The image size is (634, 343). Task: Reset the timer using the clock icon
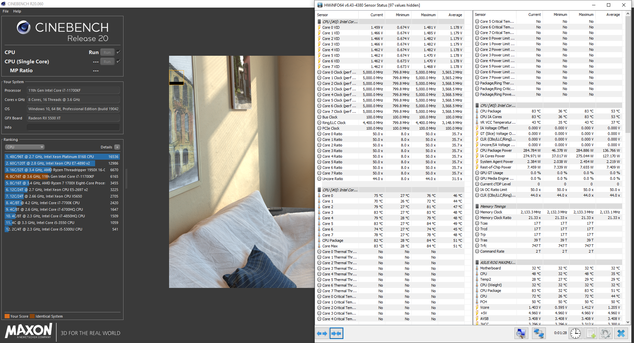coord(576,333)
